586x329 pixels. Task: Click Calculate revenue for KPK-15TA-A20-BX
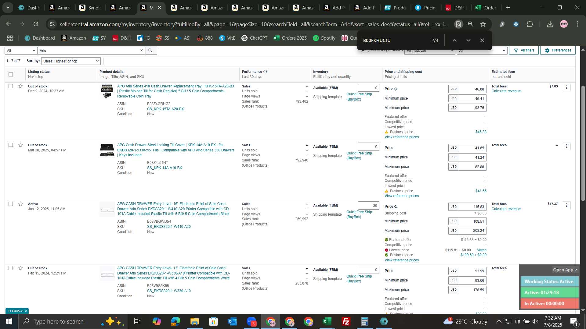[506, 91]
